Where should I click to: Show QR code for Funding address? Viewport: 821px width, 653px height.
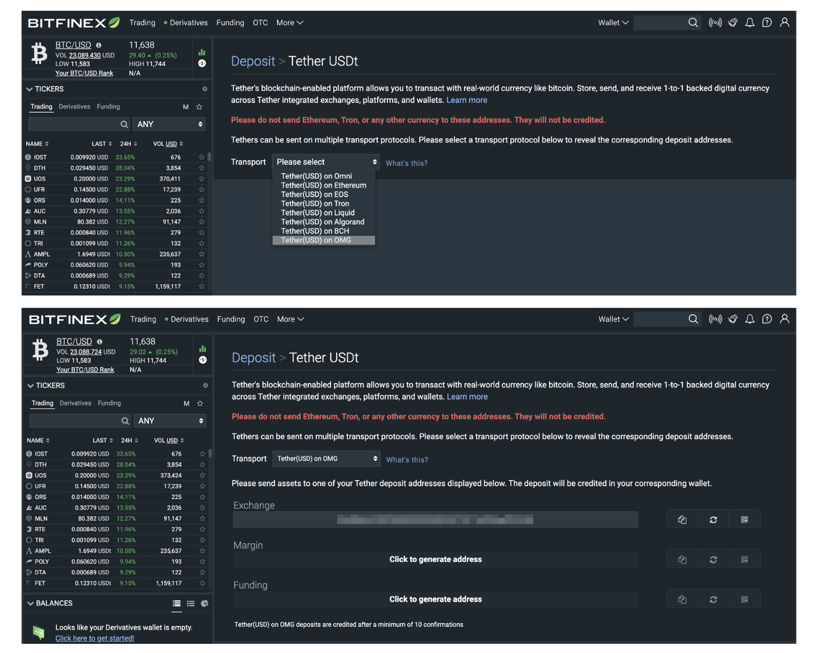[x=745, y=599]
